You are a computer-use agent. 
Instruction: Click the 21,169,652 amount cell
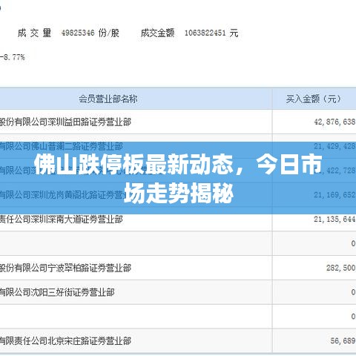pos(334,195)
